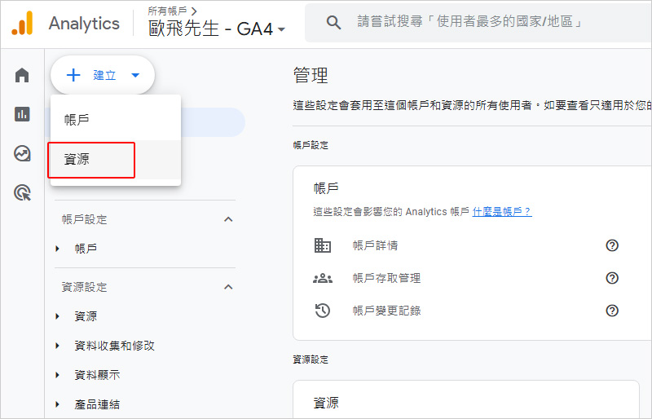Click into the search input field
652x419 pixels.
coord(489,23)
